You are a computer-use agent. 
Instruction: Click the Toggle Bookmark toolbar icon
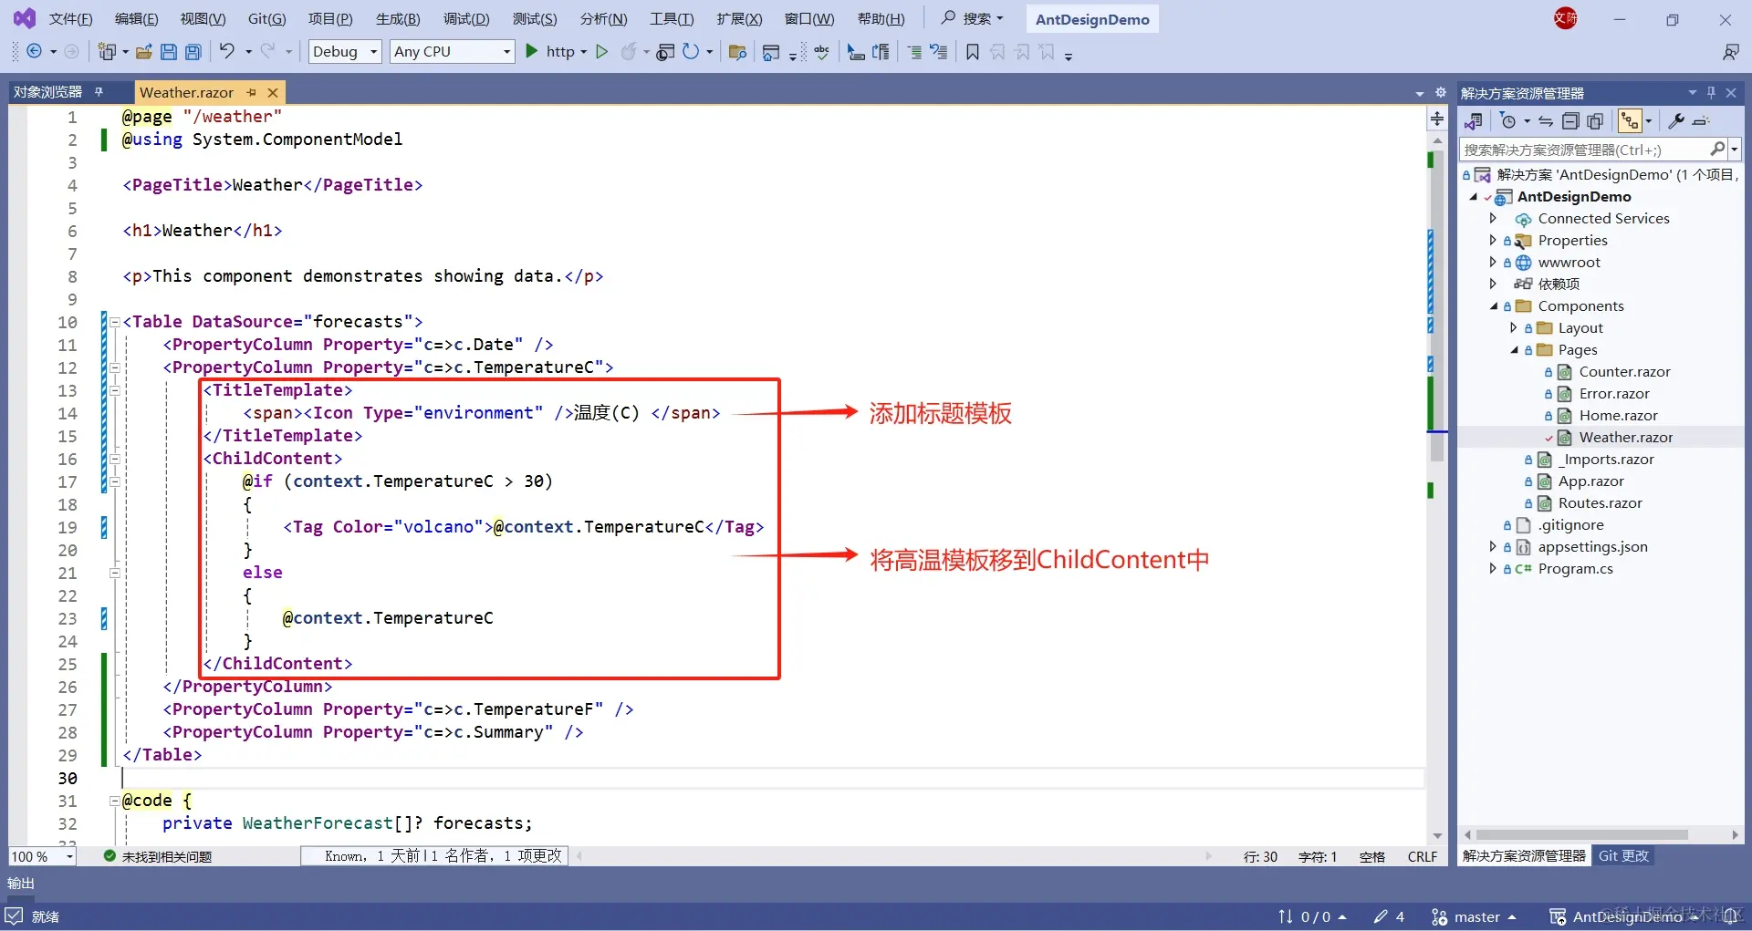[973, 52]
